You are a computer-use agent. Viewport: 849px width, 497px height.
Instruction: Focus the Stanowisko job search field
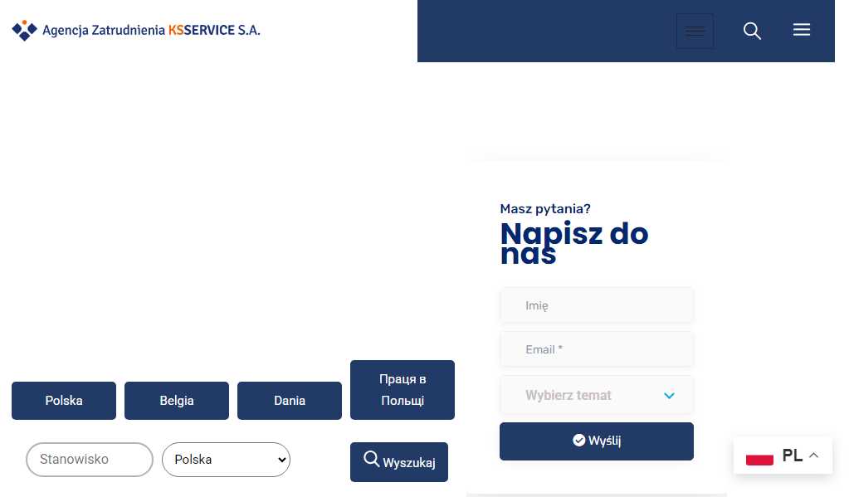[90, 460]
